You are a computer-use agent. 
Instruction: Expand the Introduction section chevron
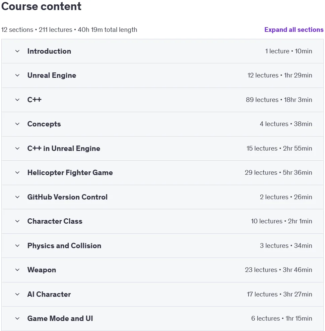[17, 51]
